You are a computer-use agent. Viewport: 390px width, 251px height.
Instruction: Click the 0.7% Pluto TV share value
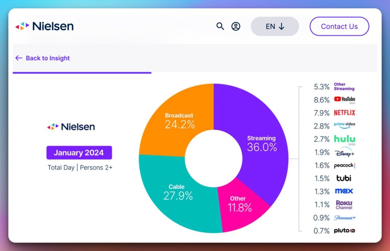322,231
